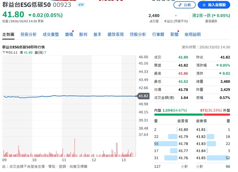Switch to the 股利 tab
Screen dimensions: 238x172
[x=83, y=34]
